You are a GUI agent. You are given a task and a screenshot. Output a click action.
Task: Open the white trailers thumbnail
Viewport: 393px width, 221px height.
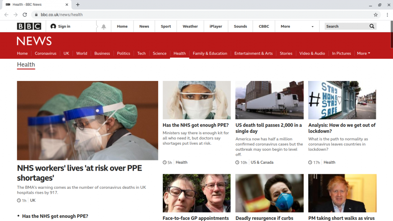tap(269, 100)
